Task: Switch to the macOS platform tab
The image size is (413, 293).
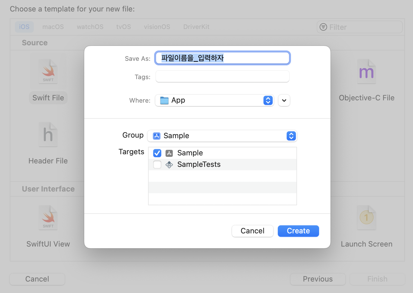Action: [53, 27]
